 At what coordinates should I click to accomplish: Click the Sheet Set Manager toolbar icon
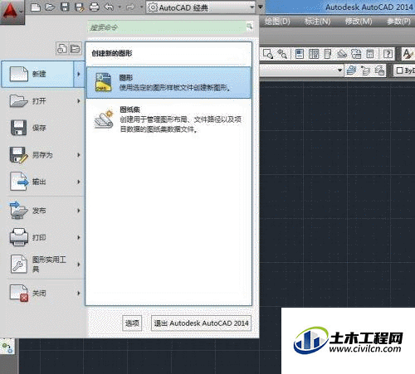pyautogui.click(x=342, y=54)
